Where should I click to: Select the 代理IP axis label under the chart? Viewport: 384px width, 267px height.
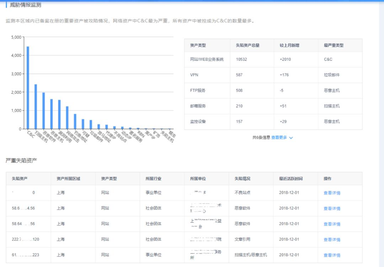(110, 135)
